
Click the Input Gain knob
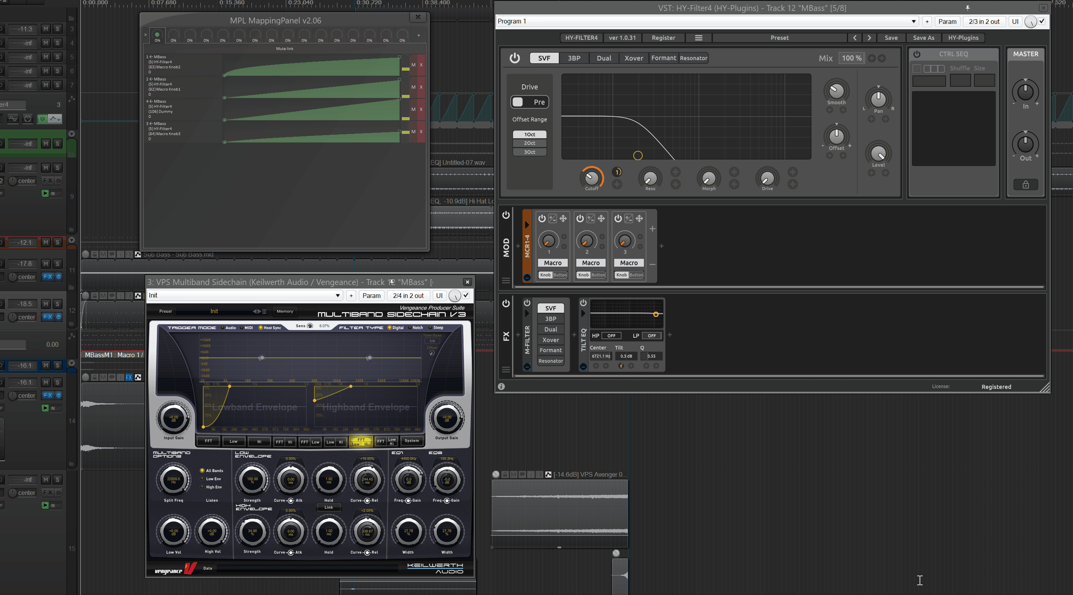(x=173, y=418)
